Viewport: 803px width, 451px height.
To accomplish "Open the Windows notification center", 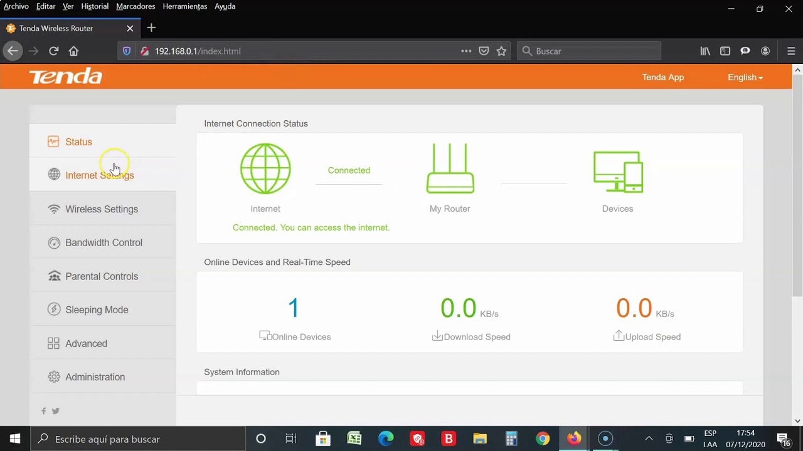I will click(x=784, y=438).
